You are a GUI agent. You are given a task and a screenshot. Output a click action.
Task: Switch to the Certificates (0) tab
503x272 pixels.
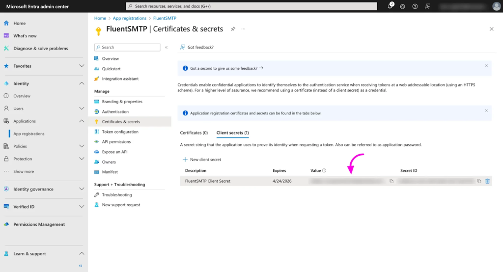[x=194, y=133]
